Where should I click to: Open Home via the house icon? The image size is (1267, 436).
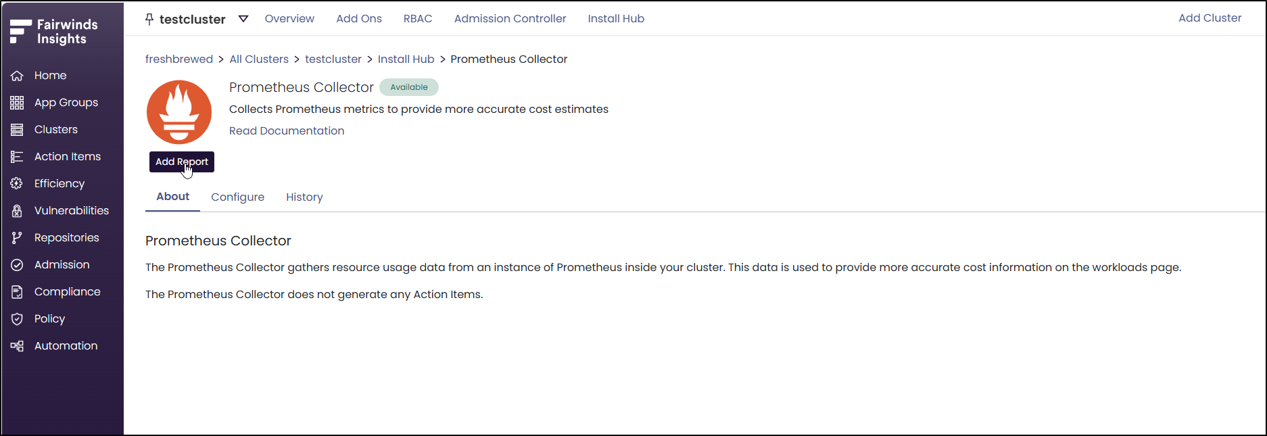pyautogui.click(x=17, y=76)
